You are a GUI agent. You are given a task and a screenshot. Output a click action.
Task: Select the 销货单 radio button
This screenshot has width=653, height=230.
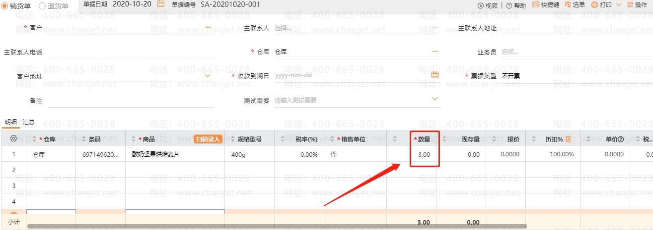tap(5, 5)
